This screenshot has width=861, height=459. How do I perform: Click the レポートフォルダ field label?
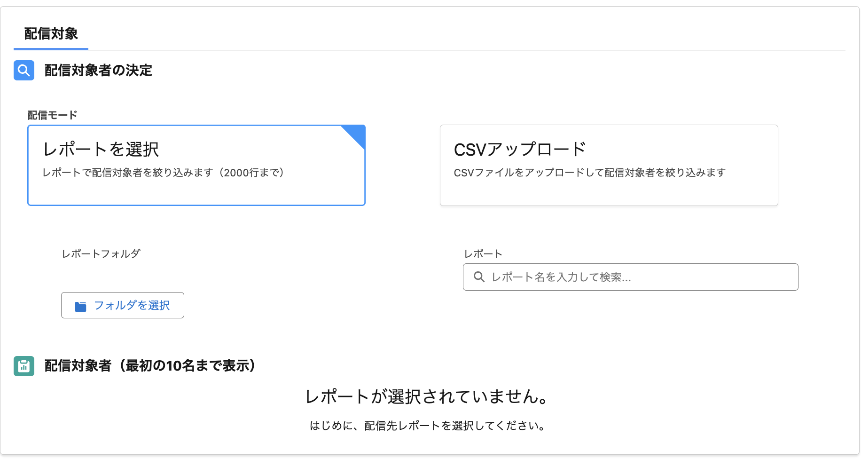tap(101, 254)
